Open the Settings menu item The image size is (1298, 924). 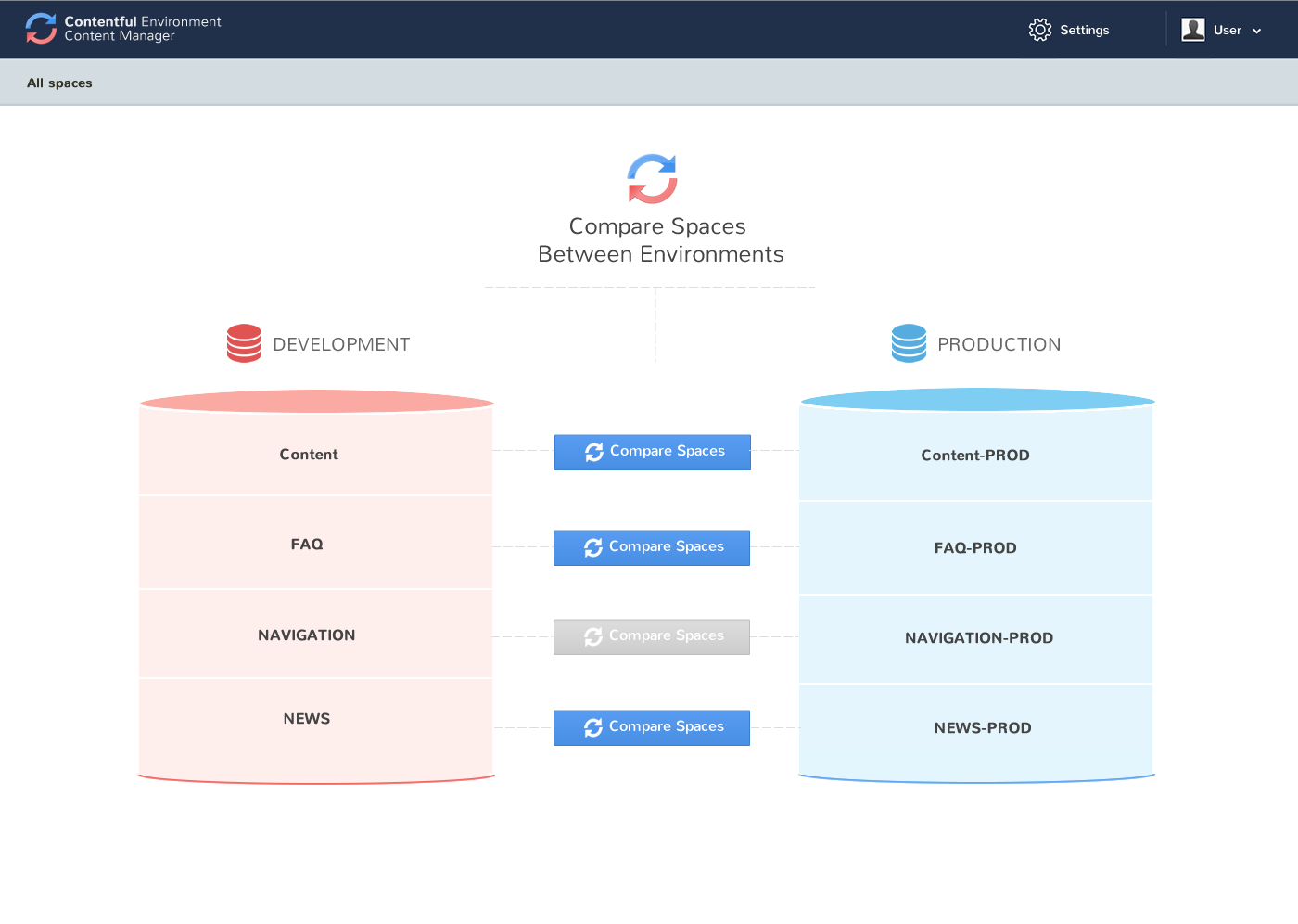1084,30
